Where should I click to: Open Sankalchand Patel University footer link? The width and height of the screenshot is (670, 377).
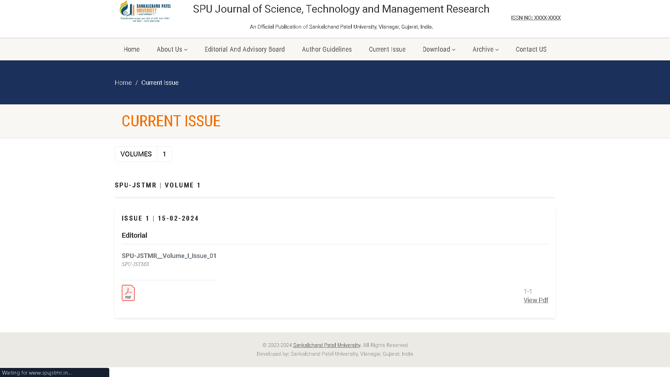pyautogui.click(x=326, y=345)
